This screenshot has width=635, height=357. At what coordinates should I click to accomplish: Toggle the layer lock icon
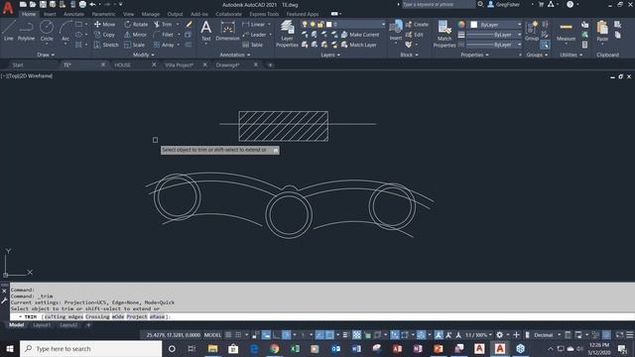coord(320,25)
